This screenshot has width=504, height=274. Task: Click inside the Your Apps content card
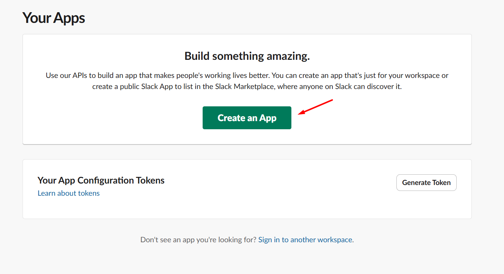point(247,89)
